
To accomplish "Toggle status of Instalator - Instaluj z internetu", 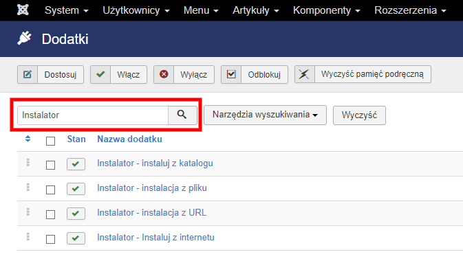I will [76, 238].
